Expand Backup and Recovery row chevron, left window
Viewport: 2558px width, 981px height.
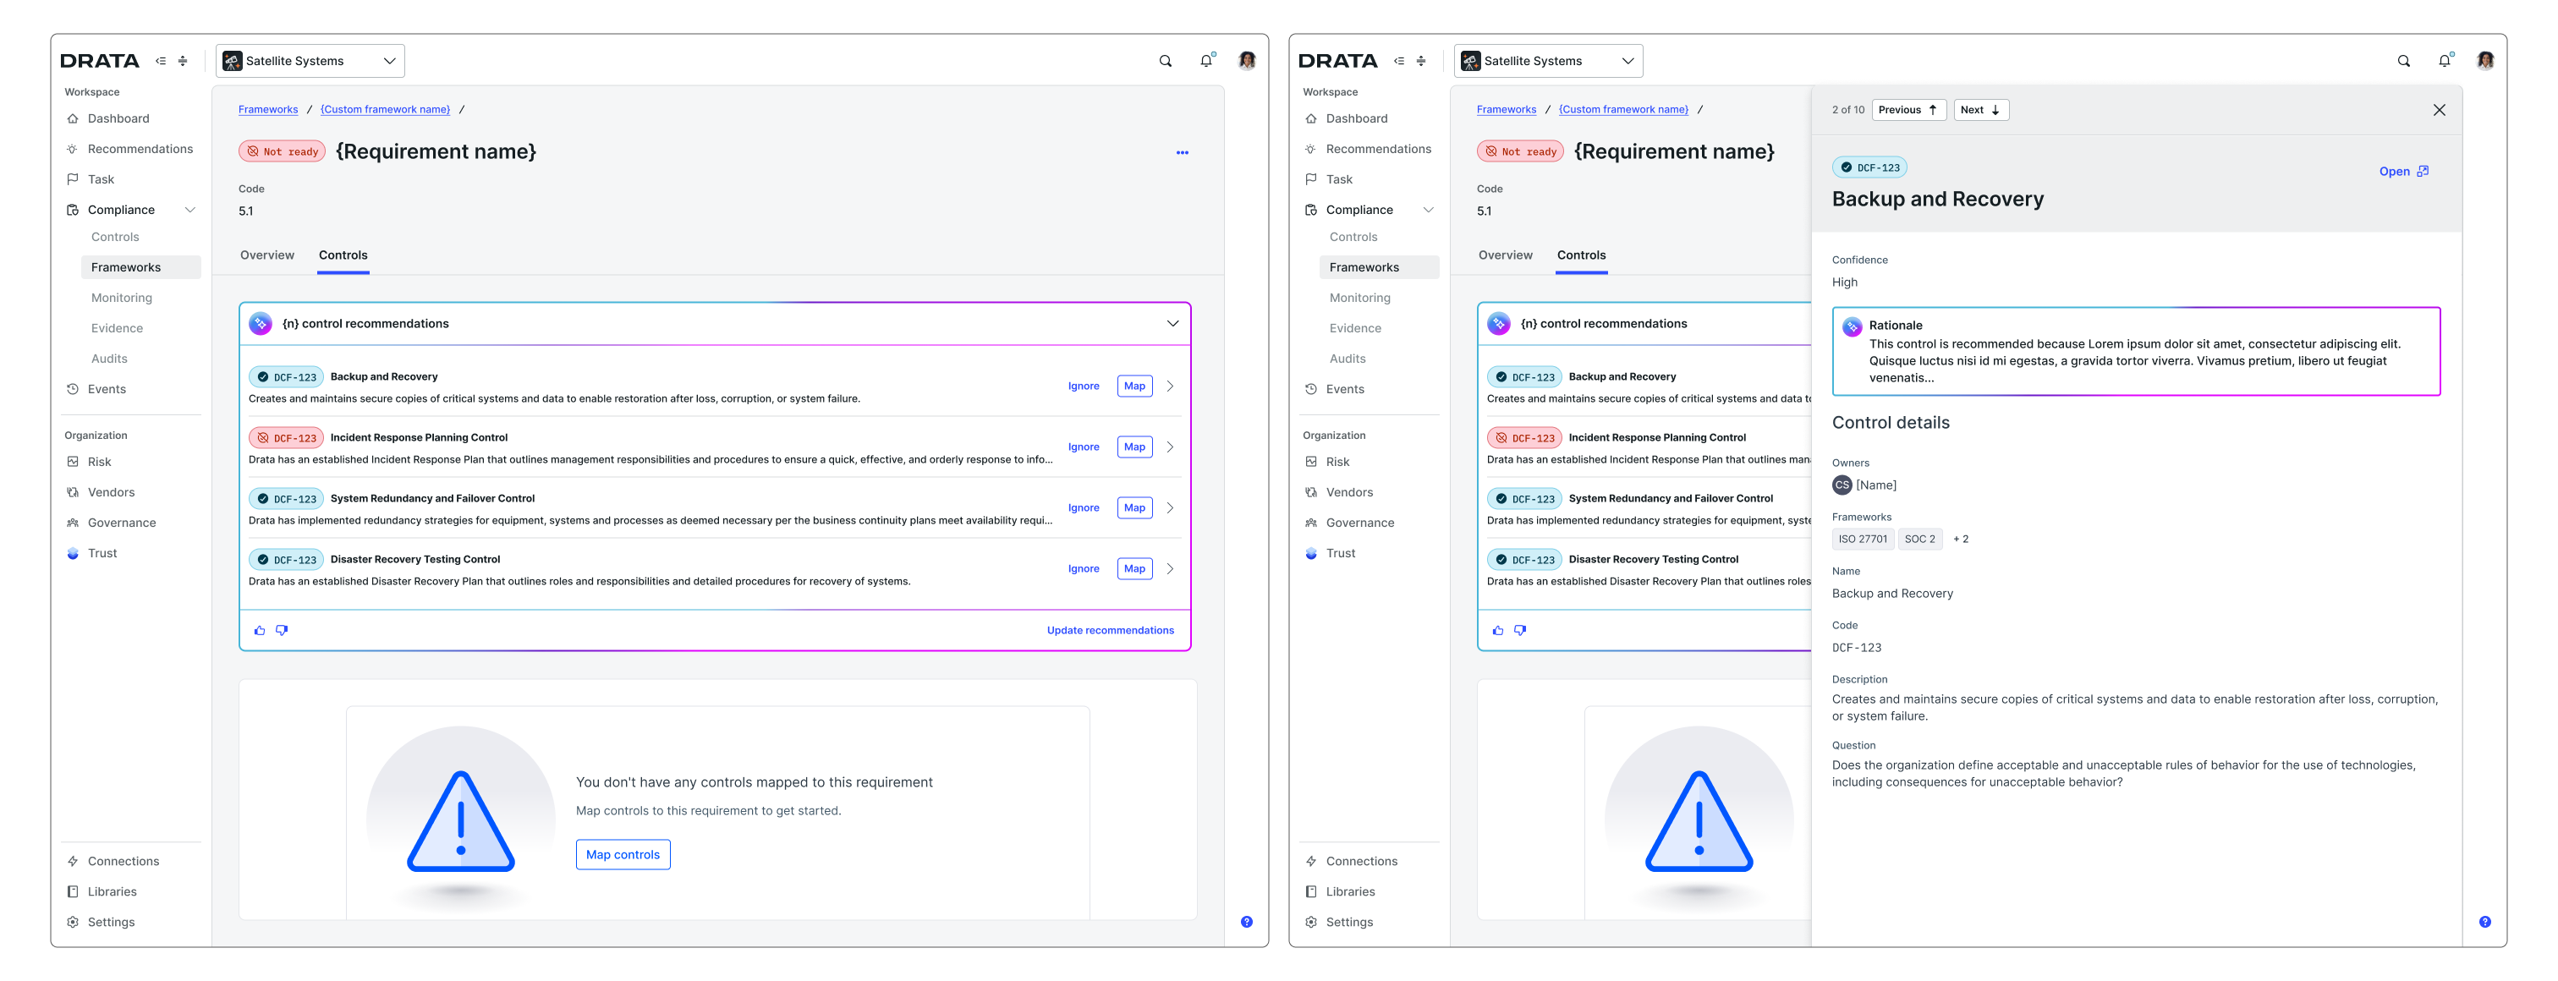click(1170, 386)
